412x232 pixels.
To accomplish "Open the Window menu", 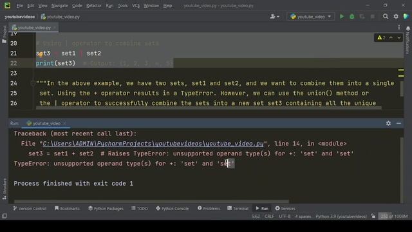I will click(151, 6).
